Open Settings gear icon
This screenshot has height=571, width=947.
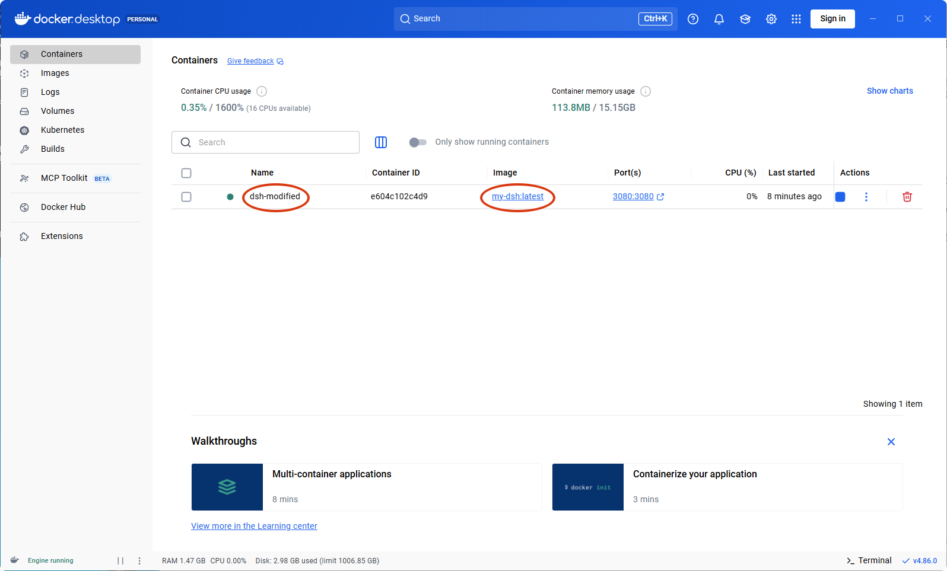point(771,19)
